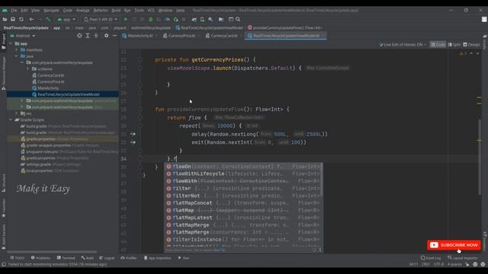Open the Pixel 5 API 30 device dropdown
The image size is (488, 274).
101,19
